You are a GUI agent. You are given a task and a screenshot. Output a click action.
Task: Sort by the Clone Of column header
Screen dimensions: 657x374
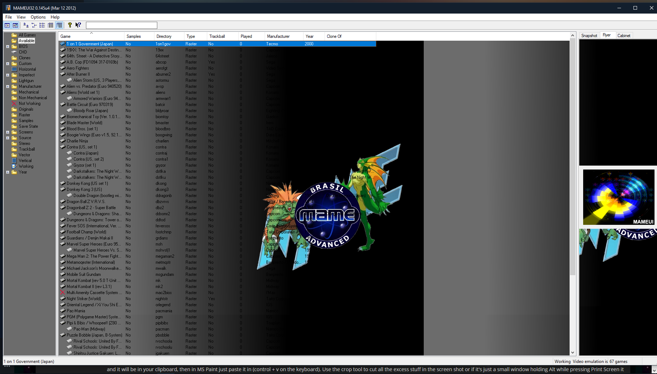[x=350, y=36]
